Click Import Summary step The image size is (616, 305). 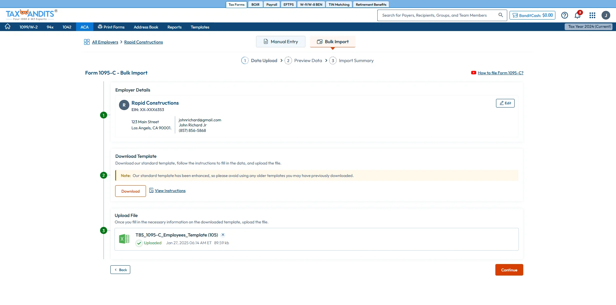pos(352,60)
